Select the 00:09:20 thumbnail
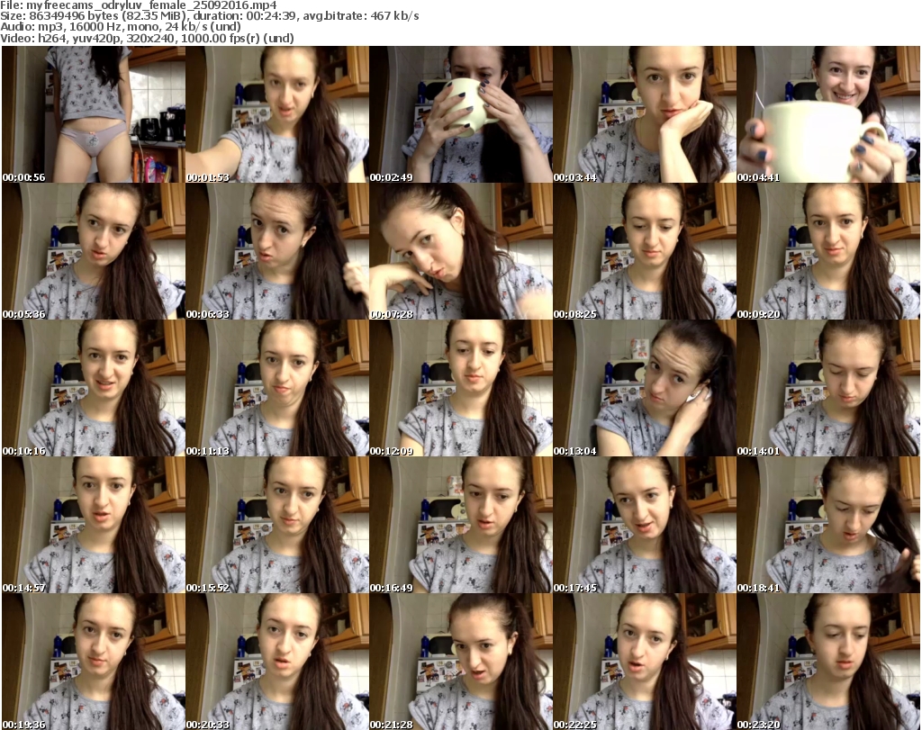Screen dimensions: 922x730 827,251
